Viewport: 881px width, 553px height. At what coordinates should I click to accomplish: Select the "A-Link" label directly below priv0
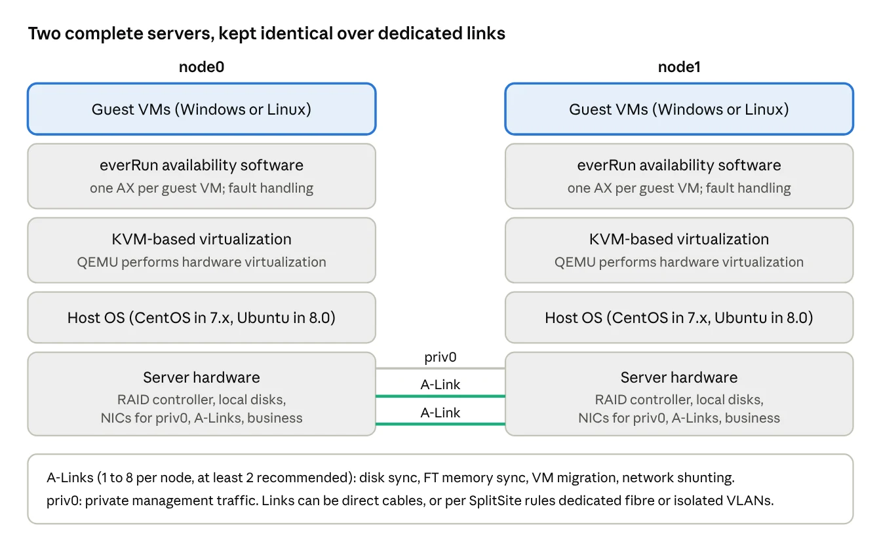(x=440, y=385)
